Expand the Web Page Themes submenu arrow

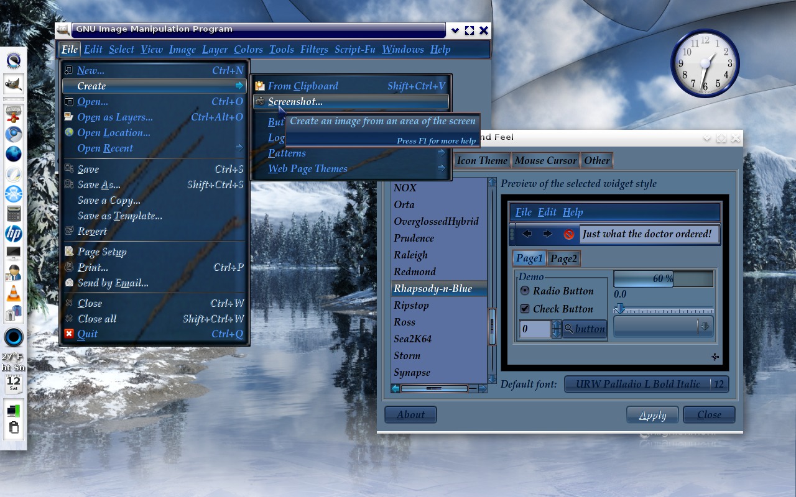click(x=442, y=168)
